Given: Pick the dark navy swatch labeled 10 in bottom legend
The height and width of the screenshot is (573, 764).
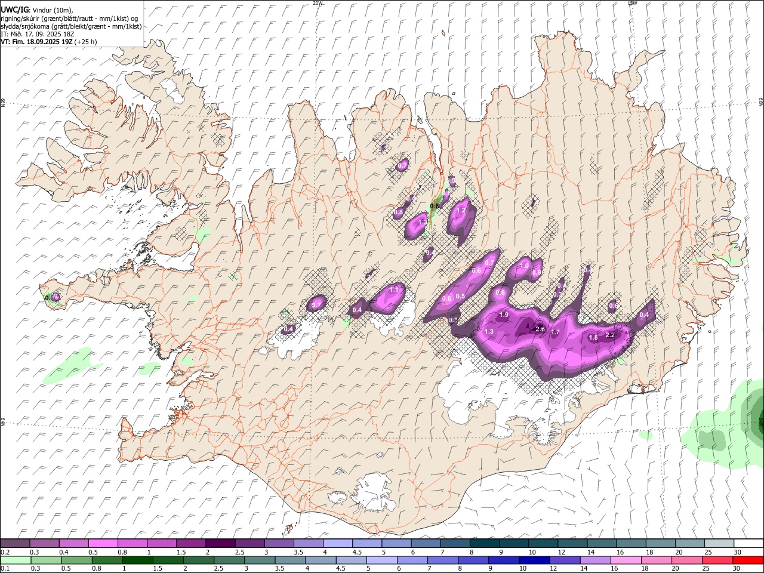Looking at the screenshot, I should pyautogui.click(x=533, y=560).
